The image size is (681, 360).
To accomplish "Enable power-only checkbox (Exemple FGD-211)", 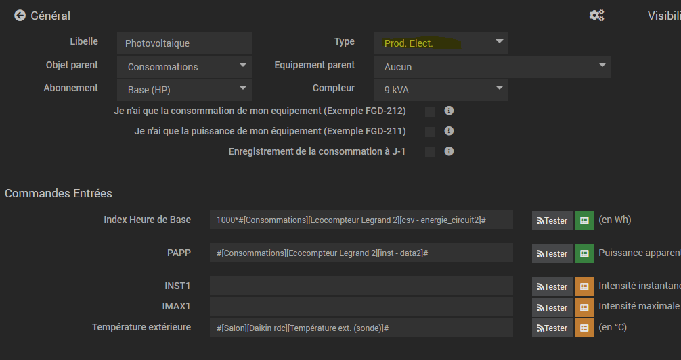I will (430, 132).
